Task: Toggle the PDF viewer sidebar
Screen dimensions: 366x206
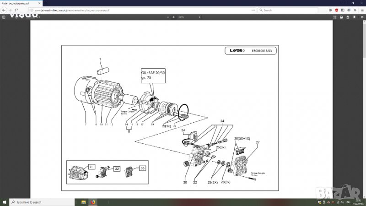Action: point(4,17)
